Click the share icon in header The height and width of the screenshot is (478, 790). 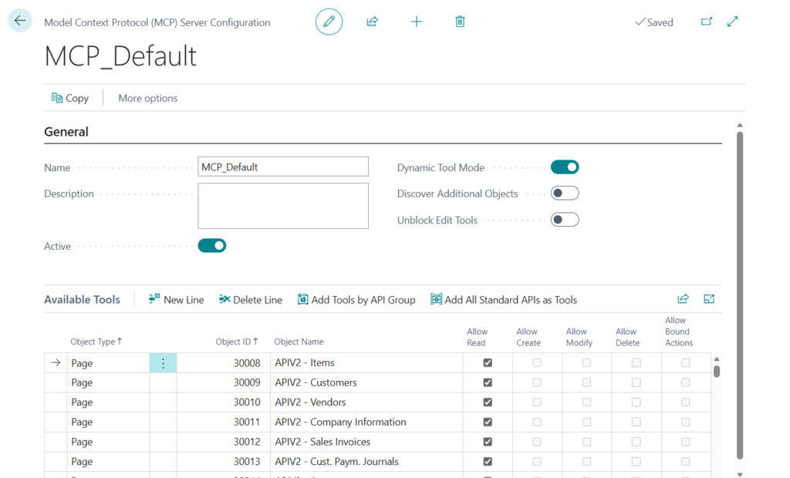click(x=372, y=22)
